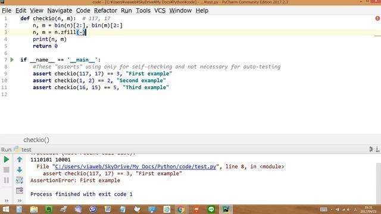Viewport: 381px width, 214px height.
Task: Open the Evernote taskbar icon
Action: tap(49, 209)
